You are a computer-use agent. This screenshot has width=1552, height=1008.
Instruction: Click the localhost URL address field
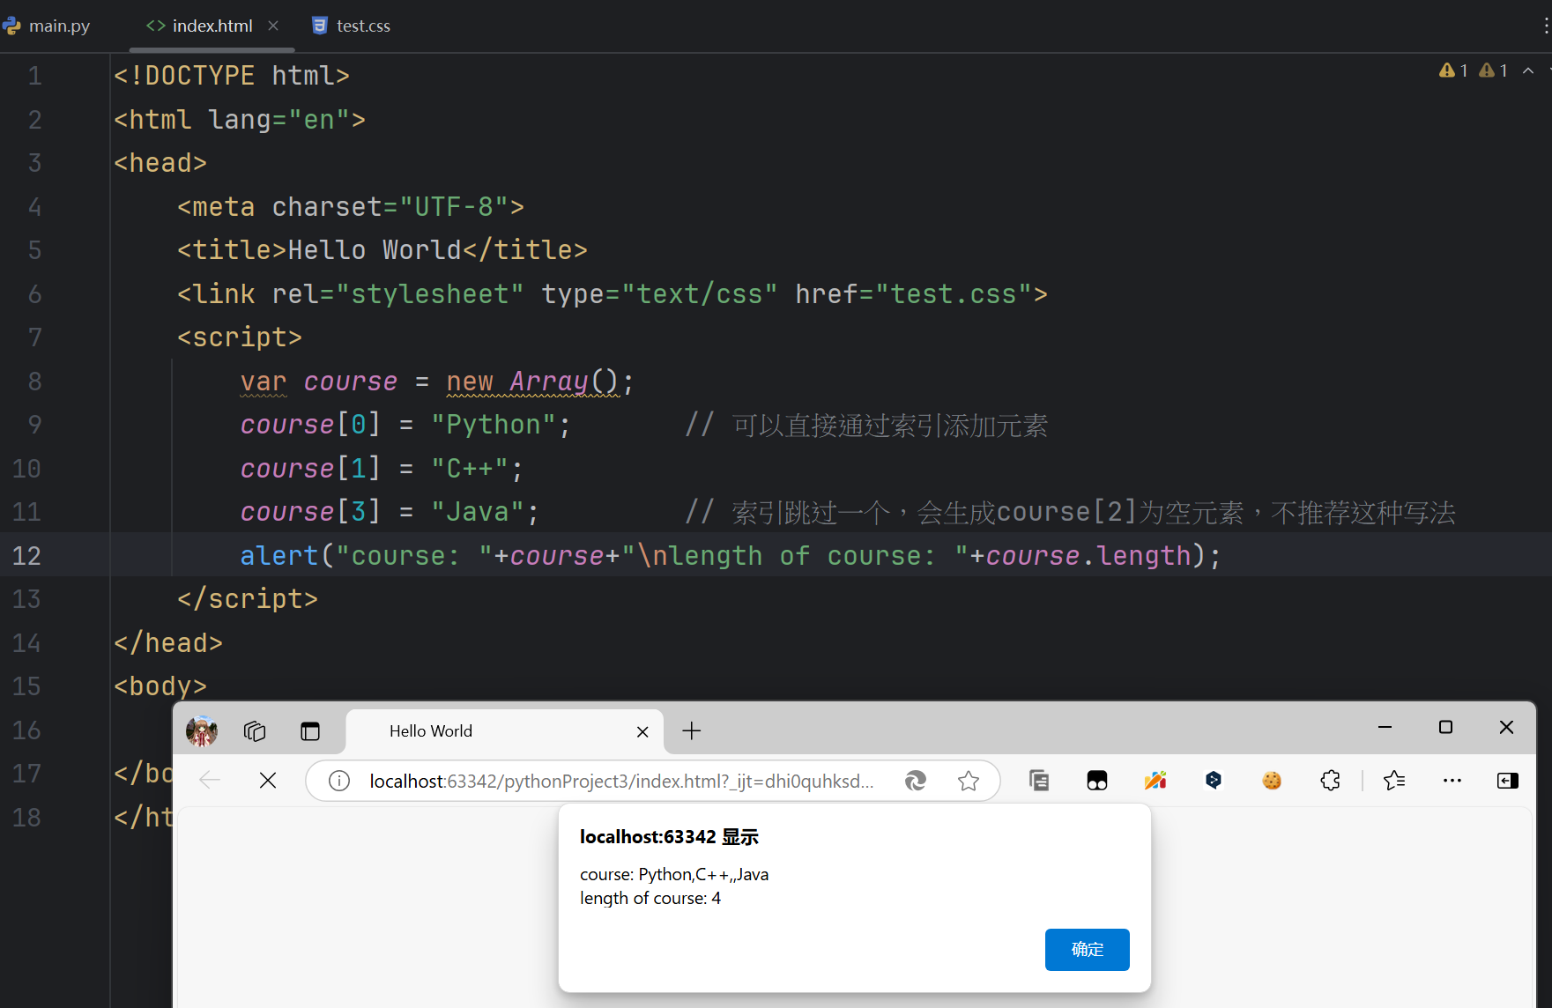[621, 781]
